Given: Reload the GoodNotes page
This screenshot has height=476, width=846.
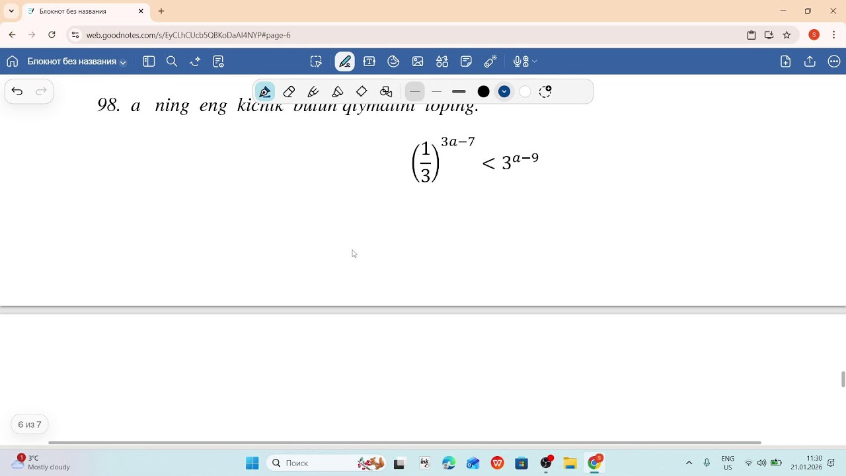Looking at the screenshot, I should [x=52, y=35].
